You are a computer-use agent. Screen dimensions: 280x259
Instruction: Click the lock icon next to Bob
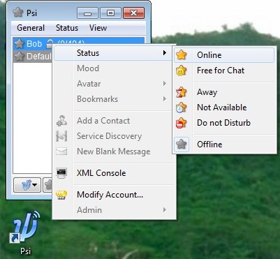[49, 43]
